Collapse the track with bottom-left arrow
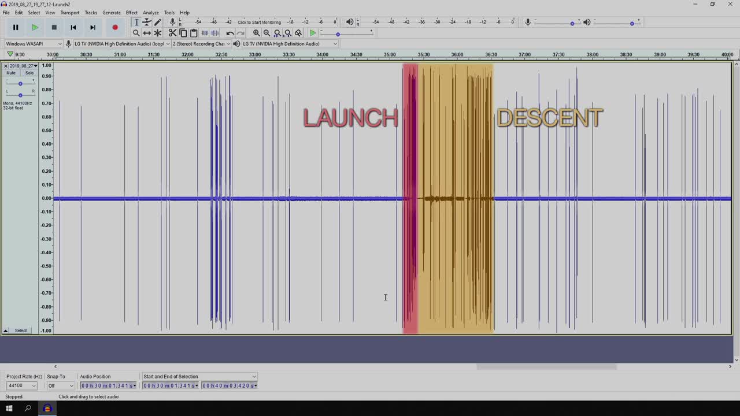Viewport: 740px width, 416px height. (6, 330)
